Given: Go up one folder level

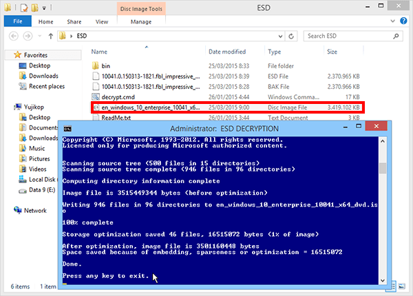Looking at the screenshot, I should pos(50,36).
